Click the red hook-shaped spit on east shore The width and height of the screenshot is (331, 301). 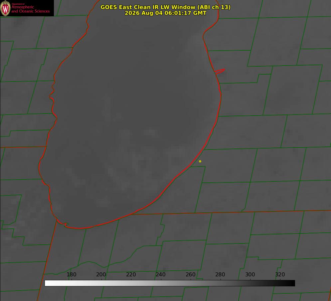220,71
